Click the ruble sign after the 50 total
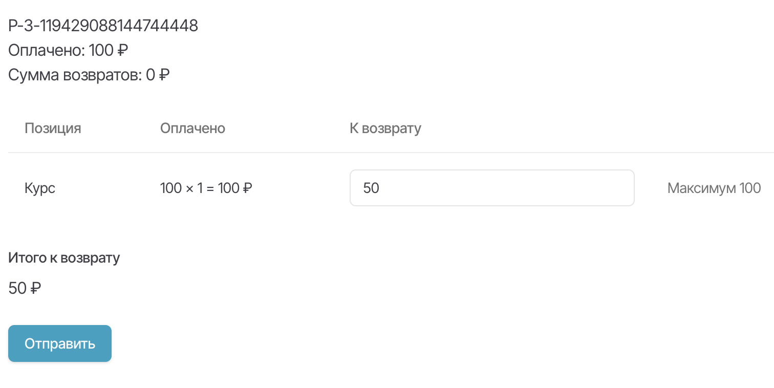The width and height of the screenshot is (774, 388). click(36, 289)
